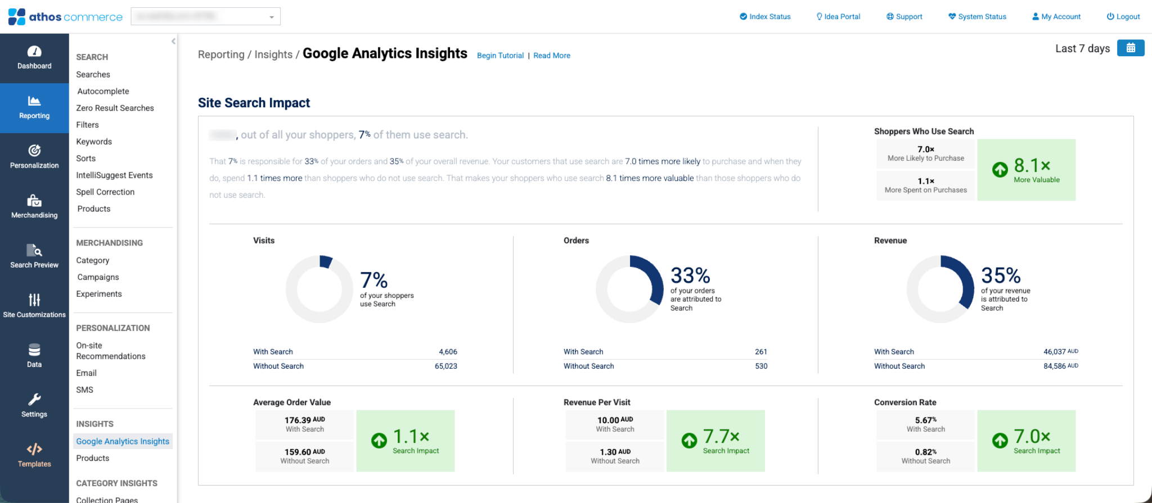
Task: Click the Begin Tutorial link
Action: click(500, 56)
